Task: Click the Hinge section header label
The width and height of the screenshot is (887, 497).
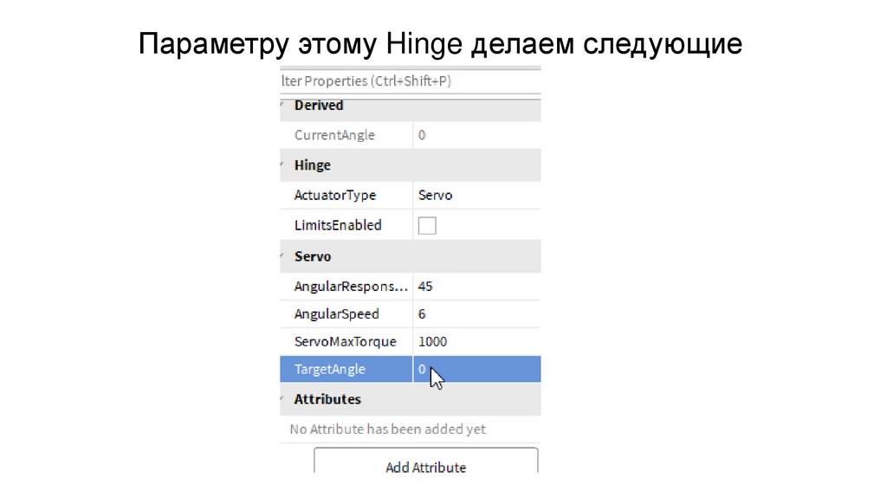Action: (x=313, y=165)
